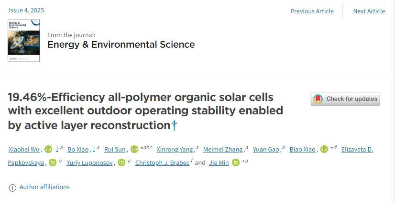The height and width of the screenshot is (203, 395).
Task: Click the plus icon beside Author affiliations
Action: (x=13, y=188)
